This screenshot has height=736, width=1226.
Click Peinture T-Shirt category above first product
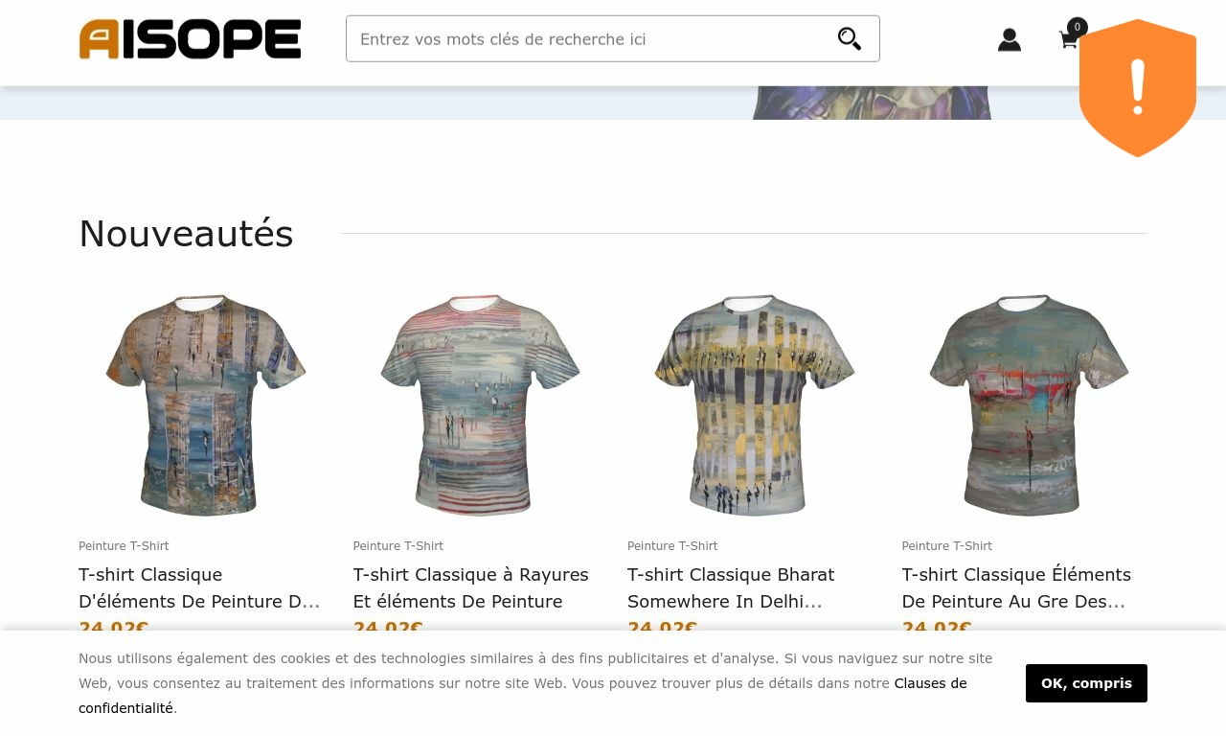(x=124, y=546)
